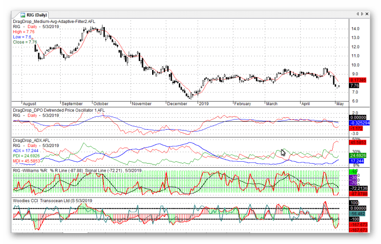Close the RIG chart window tab

tap(367, 14)
